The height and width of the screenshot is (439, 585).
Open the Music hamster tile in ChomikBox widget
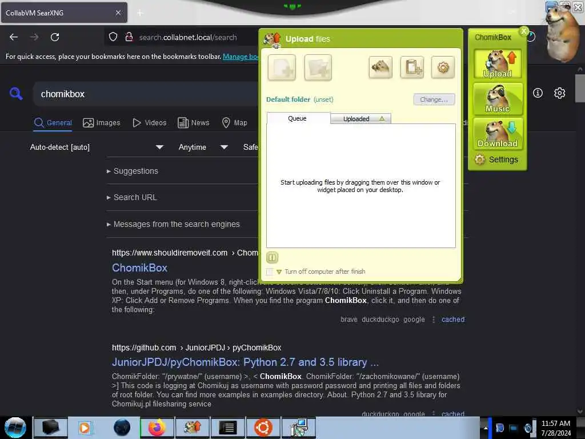coord(498,98)
